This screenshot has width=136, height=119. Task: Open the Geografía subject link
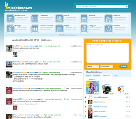(x=93, y=26)
